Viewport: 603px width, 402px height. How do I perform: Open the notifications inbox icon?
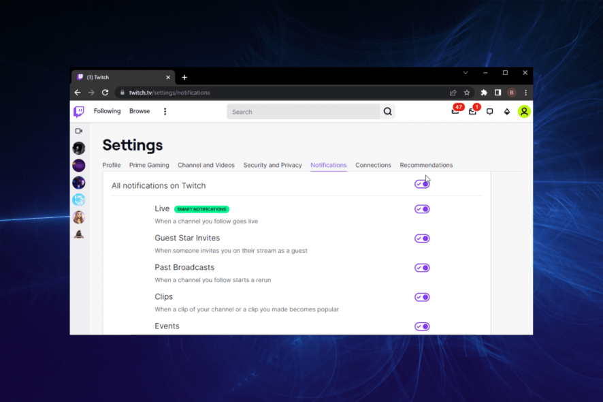472,112
